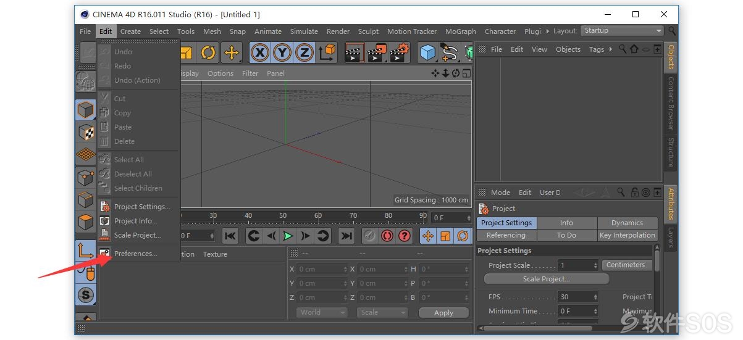Toggle Scale keying icon on timeline bar
Viewport: 743px width, 340px height.
[x=445, y=236]
